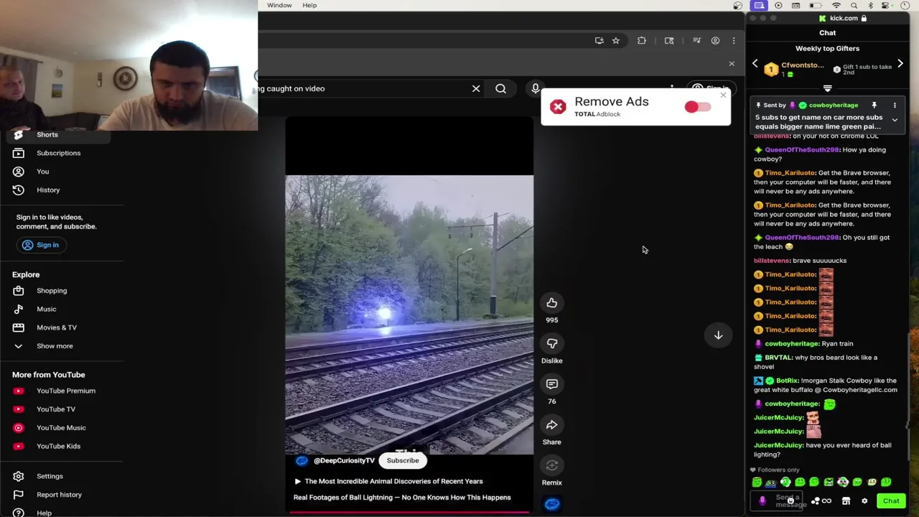
Task: Open the tab search icon in toolbar
Action: 669,41
